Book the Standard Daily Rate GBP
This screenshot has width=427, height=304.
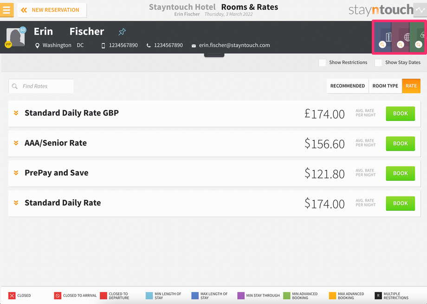400,114
